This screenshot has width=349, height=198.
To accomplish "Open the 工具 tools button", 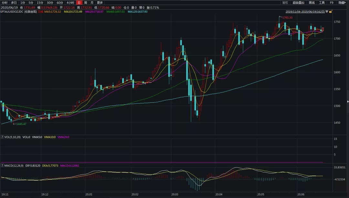I will point(322,3).
